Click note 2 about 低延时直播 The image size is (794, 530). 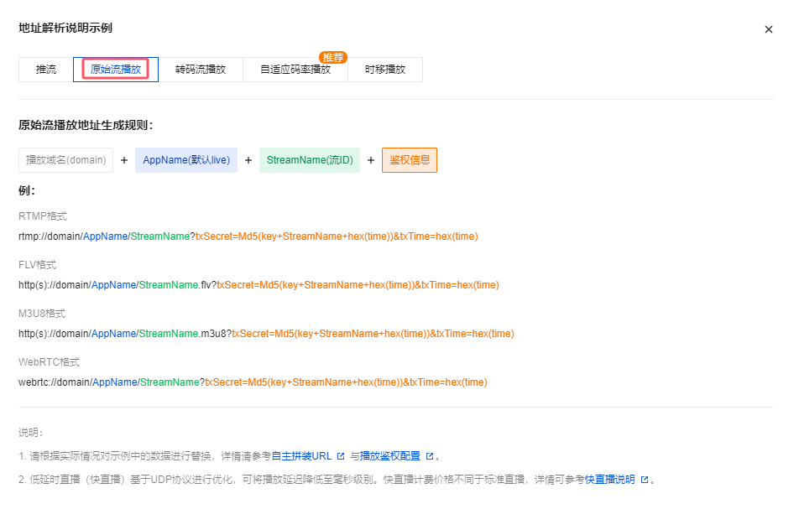[337, 479]
